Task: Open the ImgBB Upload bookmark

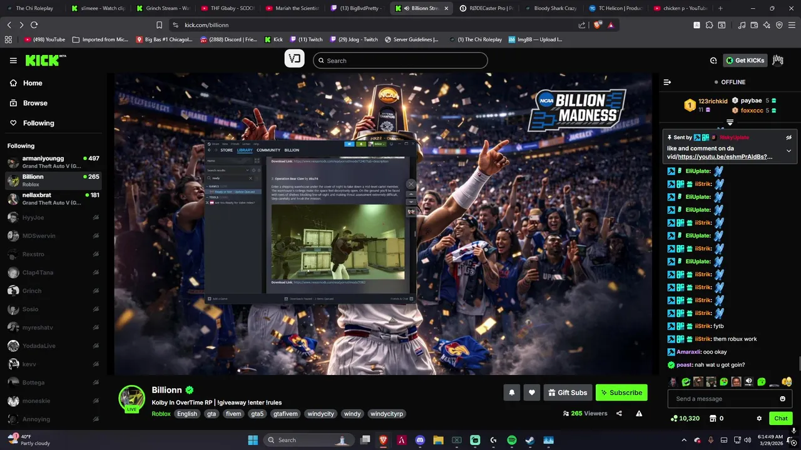Action: [x=535, y=39]
